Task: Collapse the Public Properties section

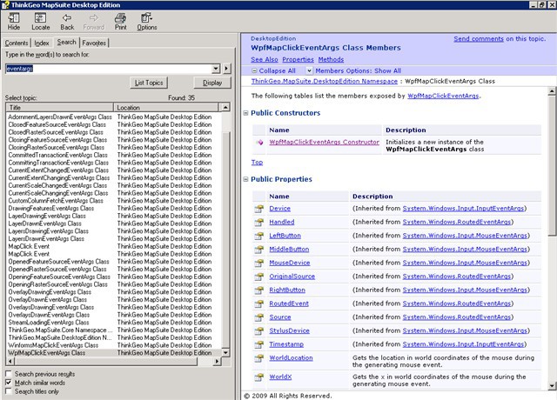Action: (246, 179)
